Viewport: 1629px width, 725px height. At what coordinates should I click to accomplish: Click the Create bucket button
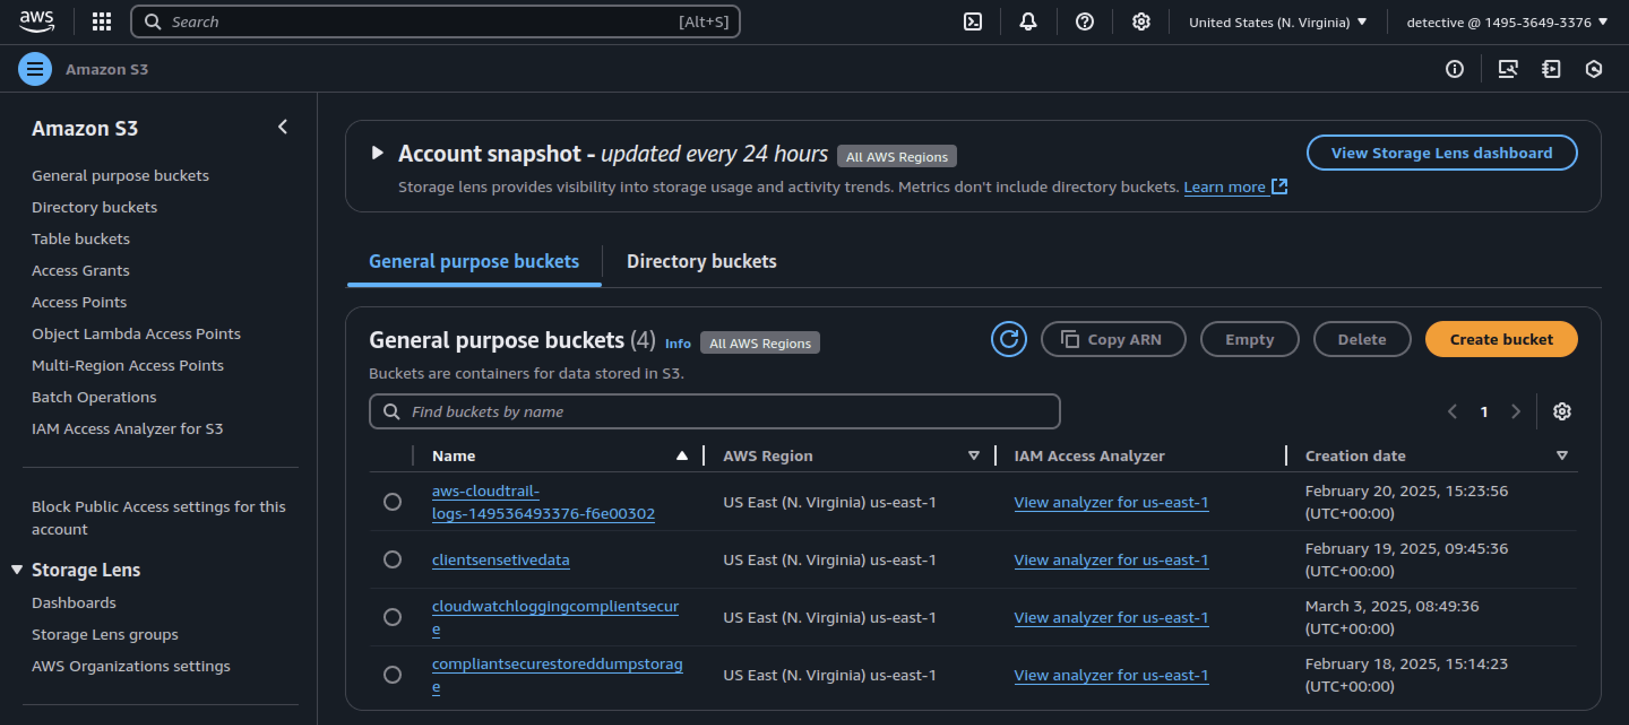pyautogui.click(x=1501, y=339)
